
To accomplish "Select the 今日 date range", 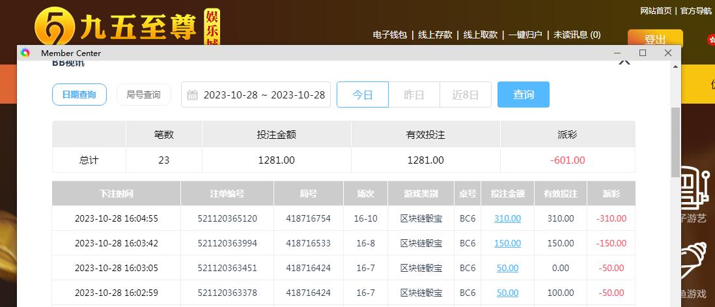I will 362,95.
